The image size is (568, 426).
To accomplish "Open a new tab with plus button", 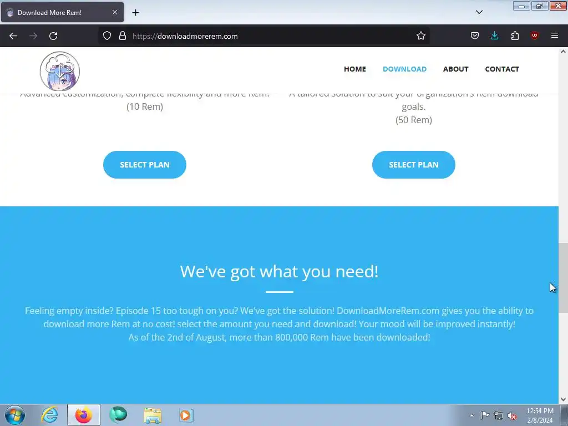I will [x=135, y=13].
